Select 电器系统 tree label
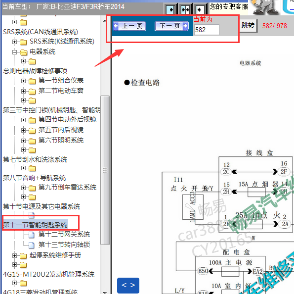The width and height of the screenshot is (294, 294). pyautogui.click(x=42, y=51)
